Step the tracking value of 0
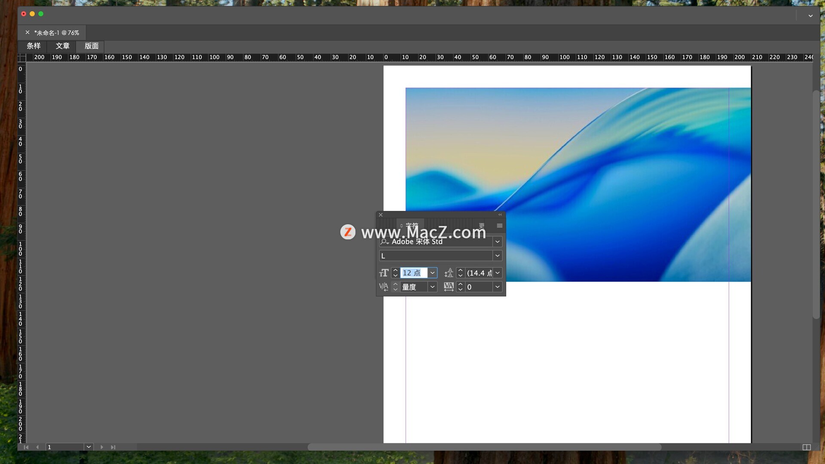Image resolution: width=825 pixels, height=464 pixels. pos(460,287)
